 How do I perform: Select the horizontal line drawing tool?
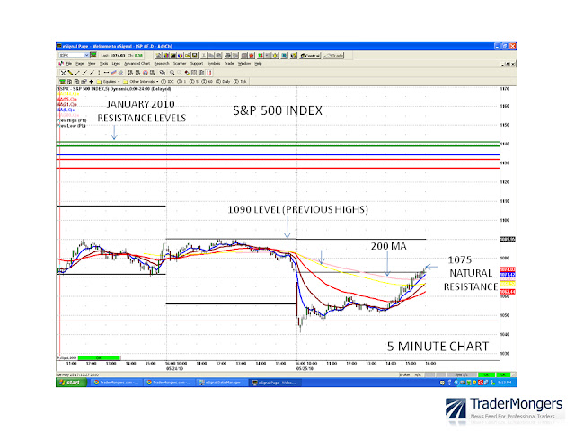click(106, 73)
